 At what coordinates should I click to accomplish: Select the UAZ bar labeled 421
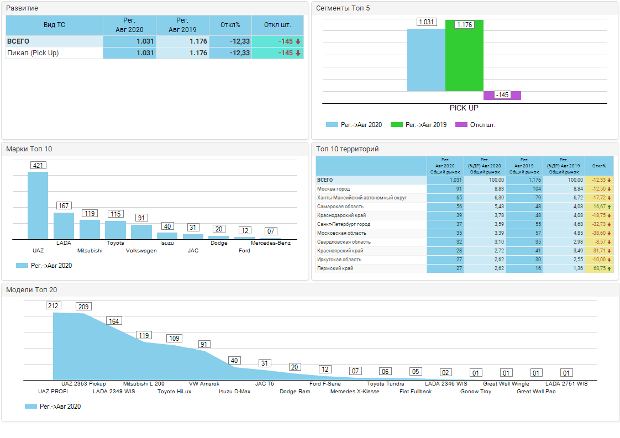click(38, 205)
